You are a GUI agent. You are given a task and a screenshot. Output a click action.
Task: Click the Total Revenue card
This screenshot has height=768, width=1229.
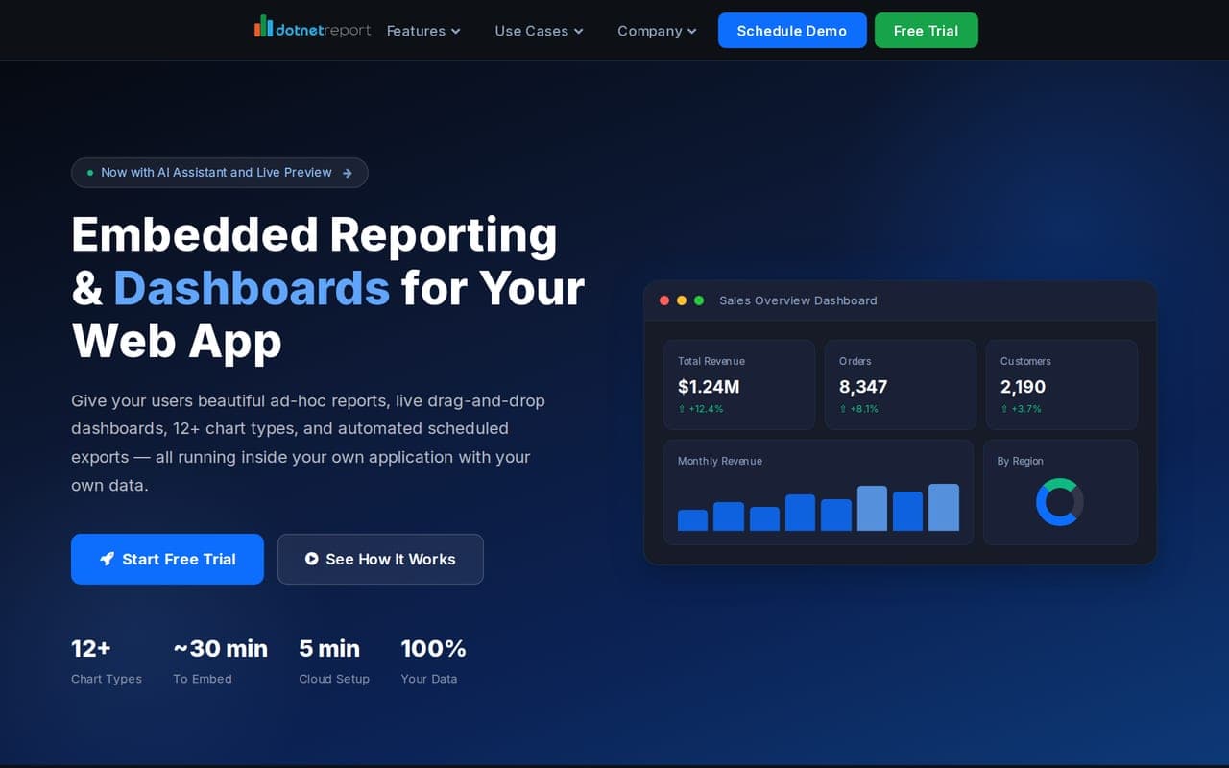(x=739, y=384)
